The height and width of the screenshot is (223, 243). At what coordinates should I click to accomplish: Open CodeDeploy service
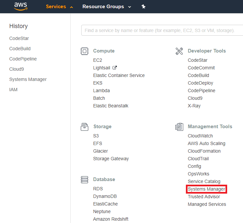pyautogui.click(x=200, y=83)
